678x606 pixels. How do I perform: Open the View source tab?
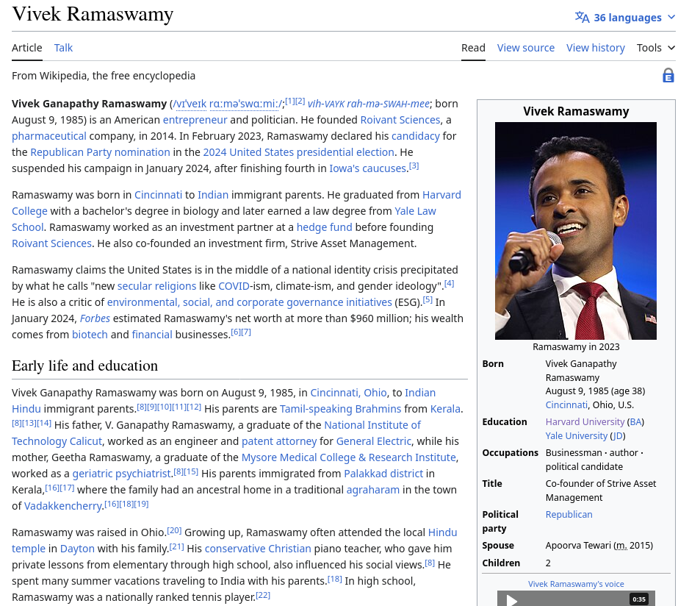pos(526,48)
